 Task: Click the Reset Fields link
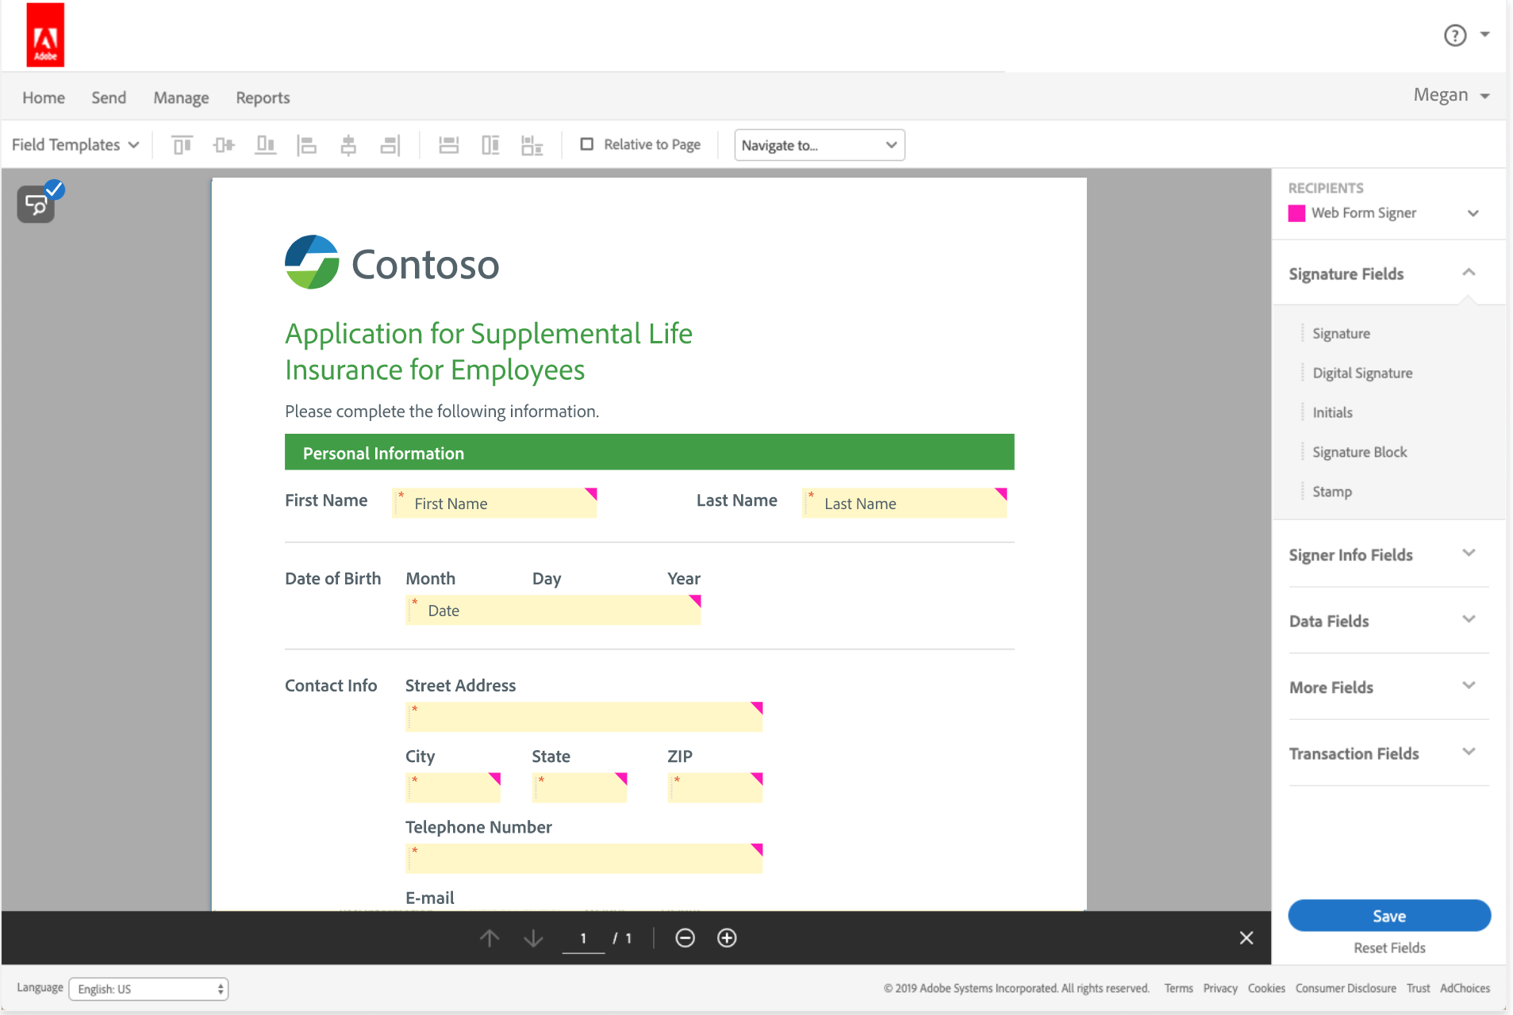1388,948
